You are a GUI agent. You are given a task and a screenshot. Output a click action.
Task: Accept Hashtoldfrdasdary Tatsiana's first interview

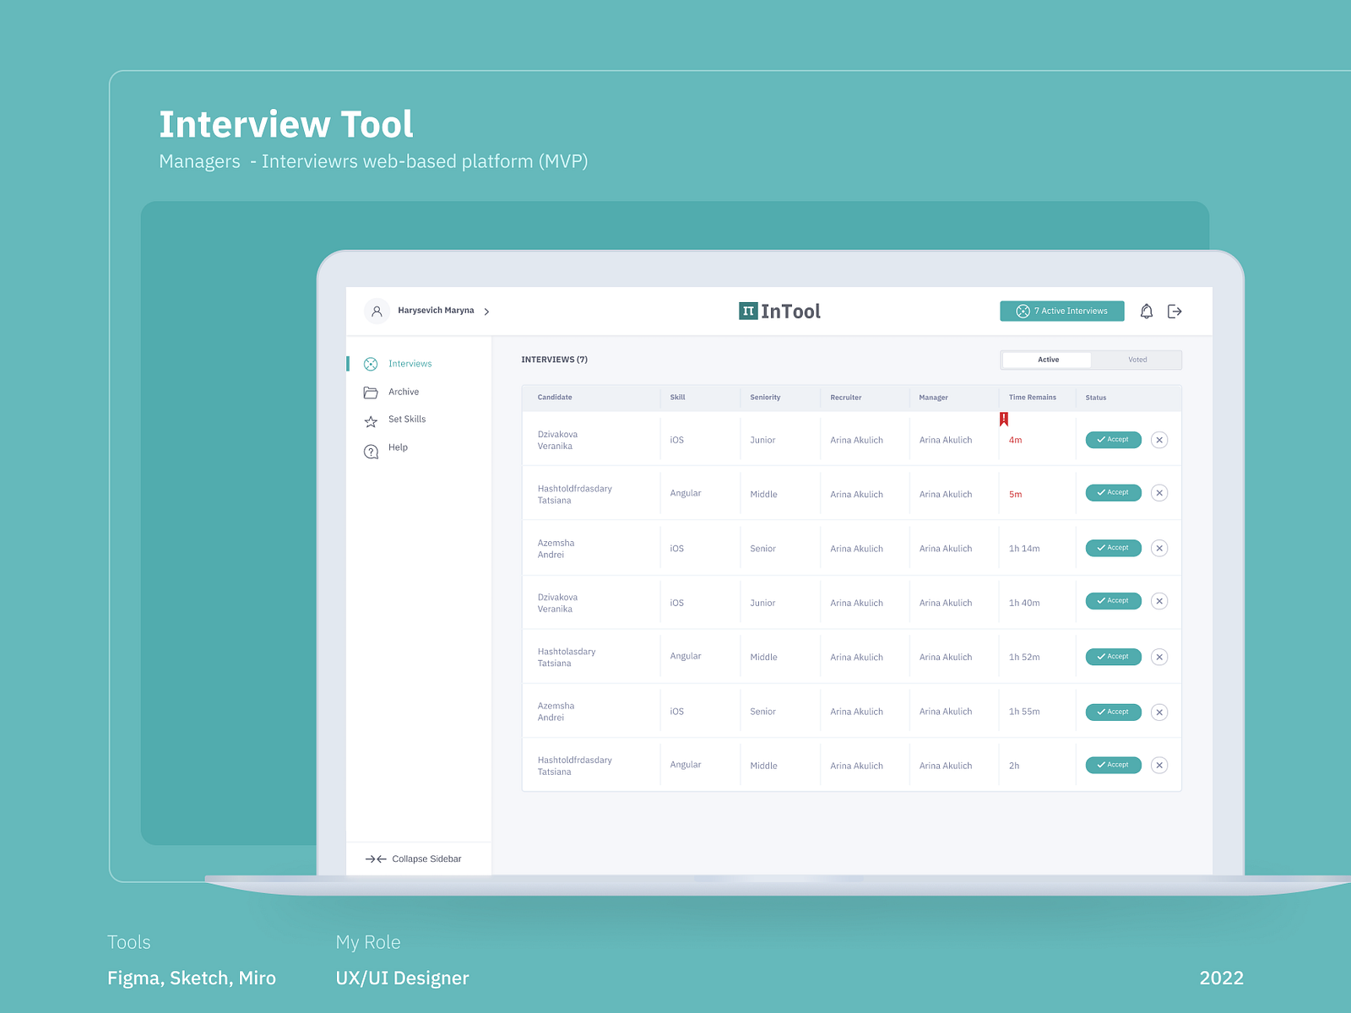[x=1113, y=492]
